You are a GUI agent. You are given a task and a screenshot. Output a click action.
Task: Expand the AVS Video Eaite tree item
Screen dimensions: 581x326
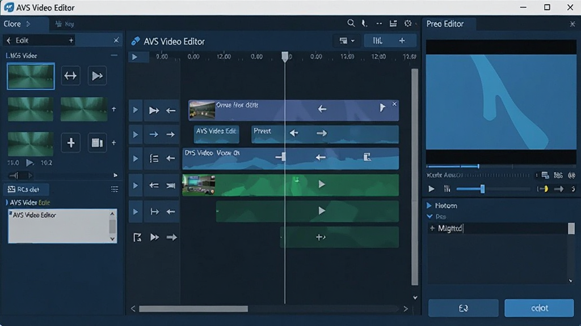pos(7,203)
